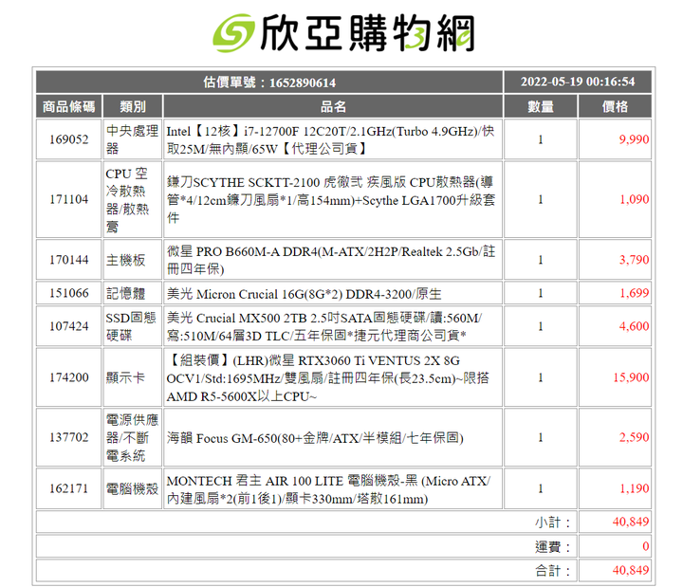
Task: Select barcode 151066
Action: [69, 293]
